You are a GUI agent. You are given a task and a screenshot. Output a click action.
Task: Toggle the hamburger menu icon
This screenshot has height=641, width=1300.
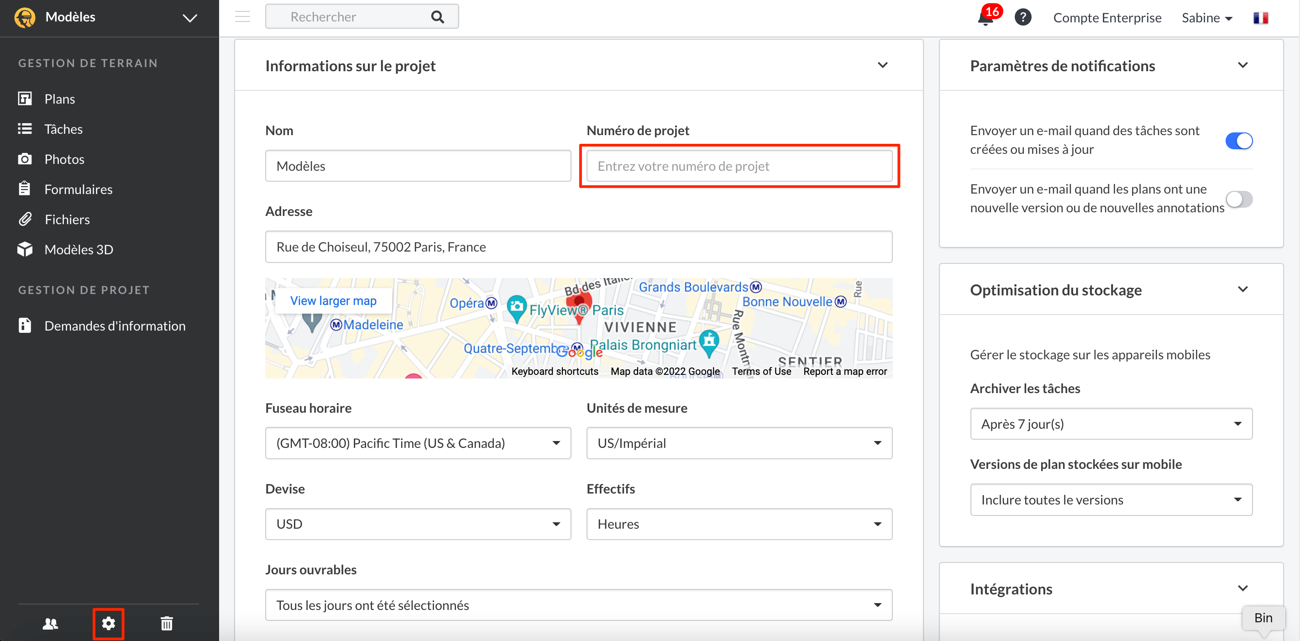point(243,16)
